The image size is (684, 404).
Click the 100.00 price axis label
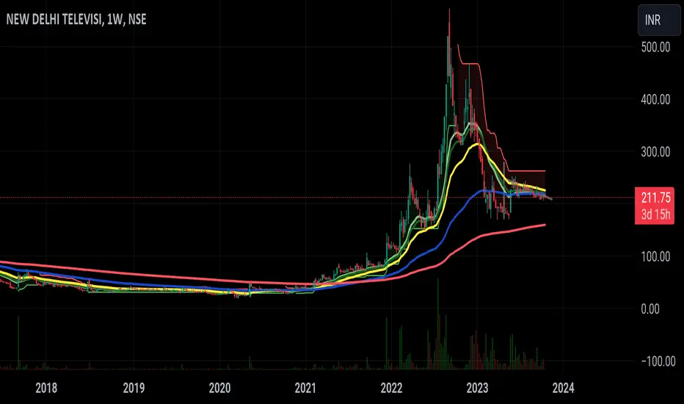pyautogui.click(x=655, y=257)
